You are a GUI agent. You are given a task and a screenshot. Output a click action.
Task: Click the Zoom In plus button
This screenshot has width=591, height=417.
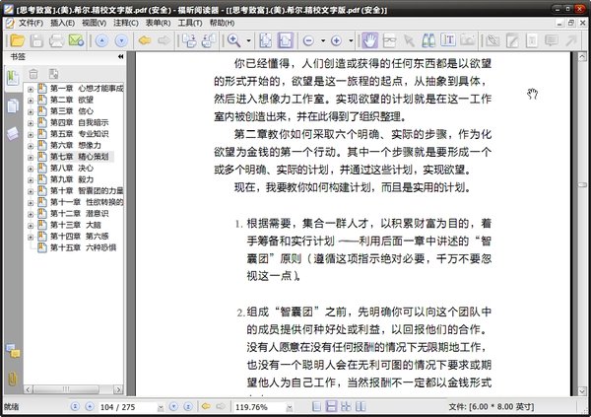pyautogui.click(x=336, y=40)
